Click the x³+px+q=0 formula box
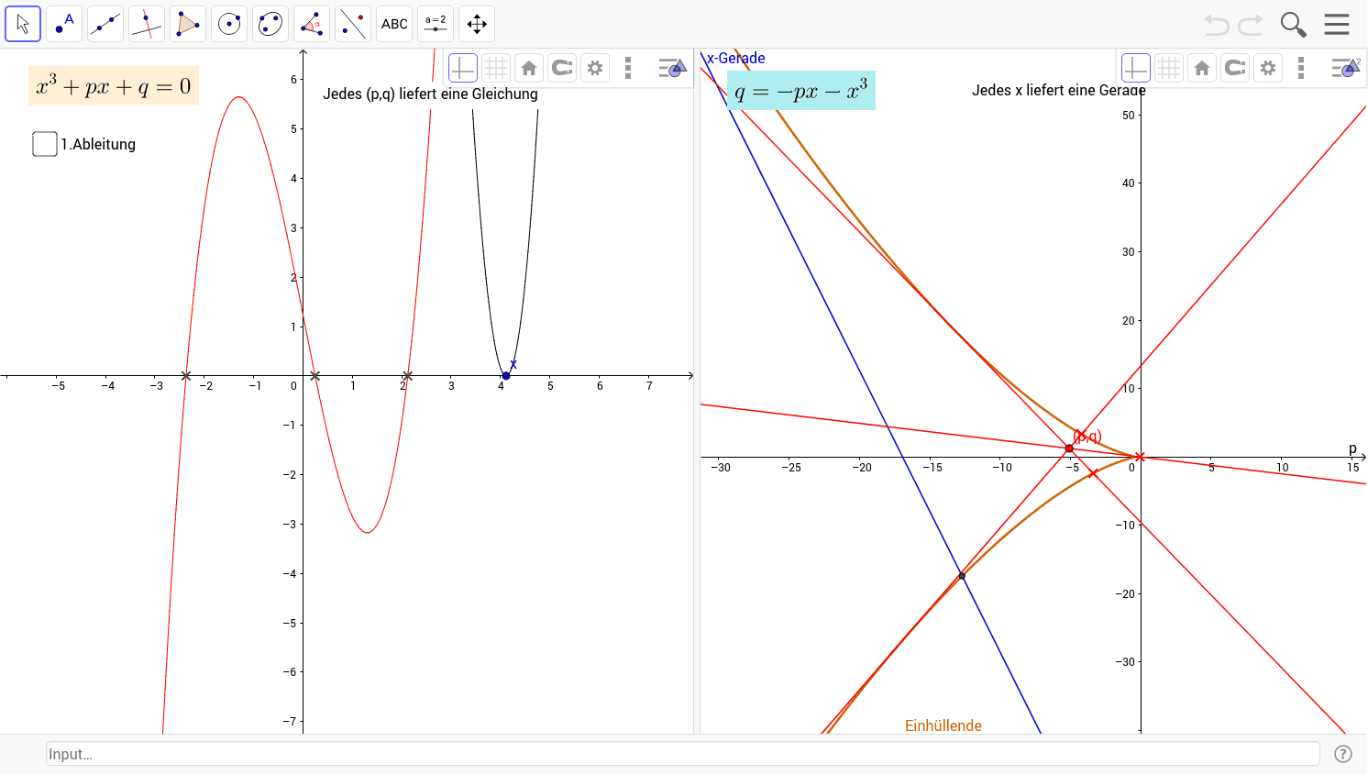The image size is (1368, 775). pyautogui.click(x=114, y=86)
